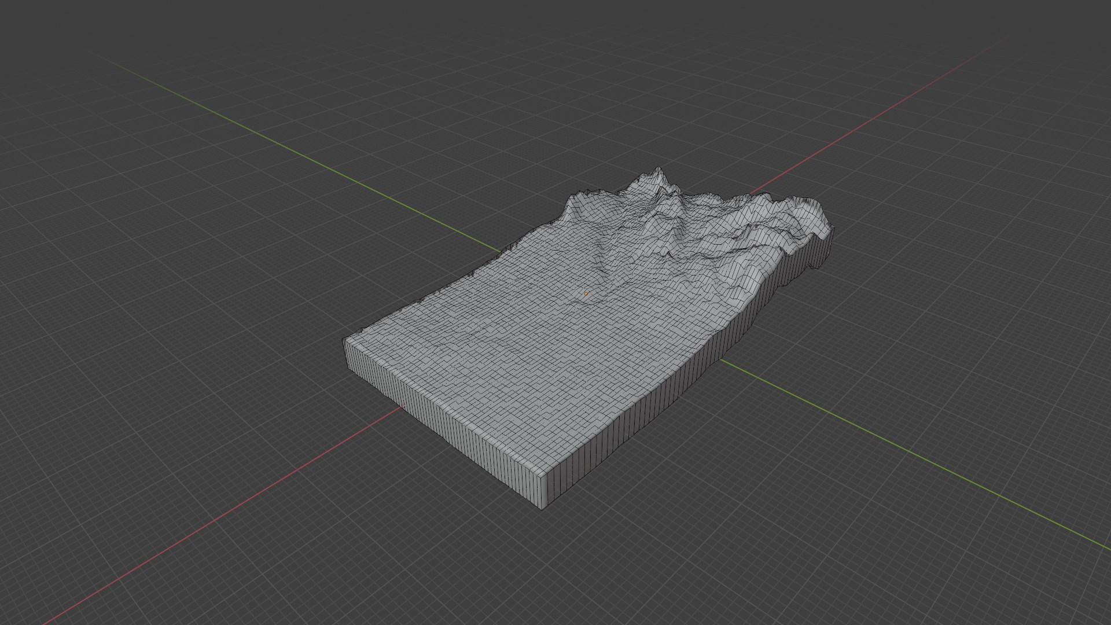Click the orange origin point on terrain

(x=586, y=294)
